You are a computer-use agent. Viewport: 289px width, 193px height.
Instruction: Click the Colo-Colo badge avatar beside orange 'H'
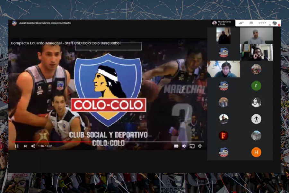click(x=223, y=152)
